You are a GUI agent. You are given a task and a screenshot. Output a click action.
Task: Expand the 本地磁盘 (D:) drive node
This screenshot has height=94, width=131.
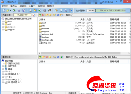pyautogui.click(x=3, y=74)
